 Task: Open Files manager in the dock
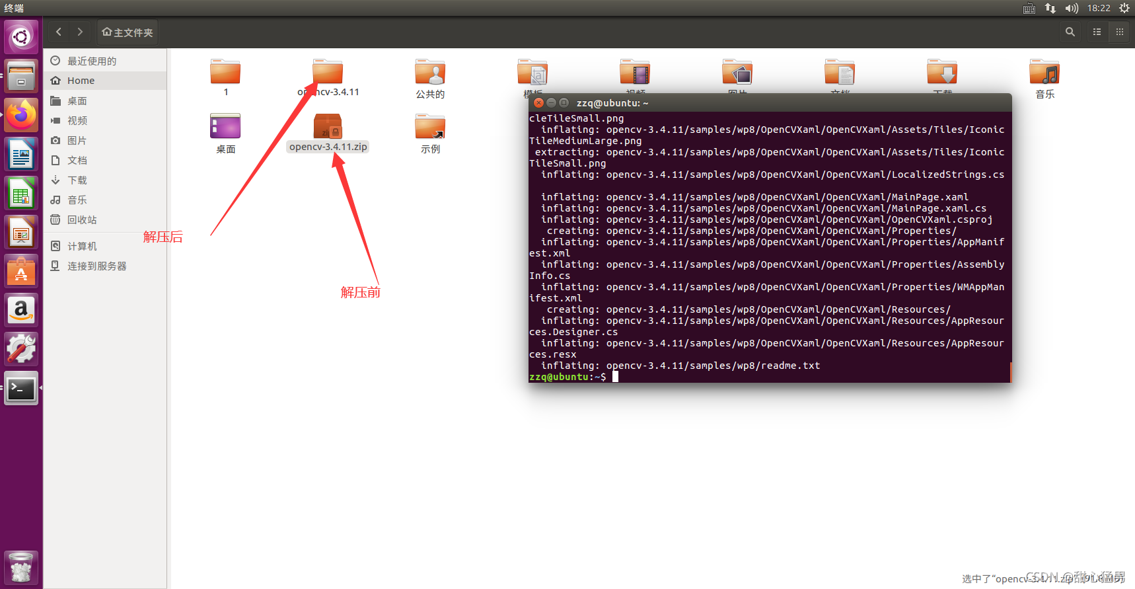tap(21, 76)
